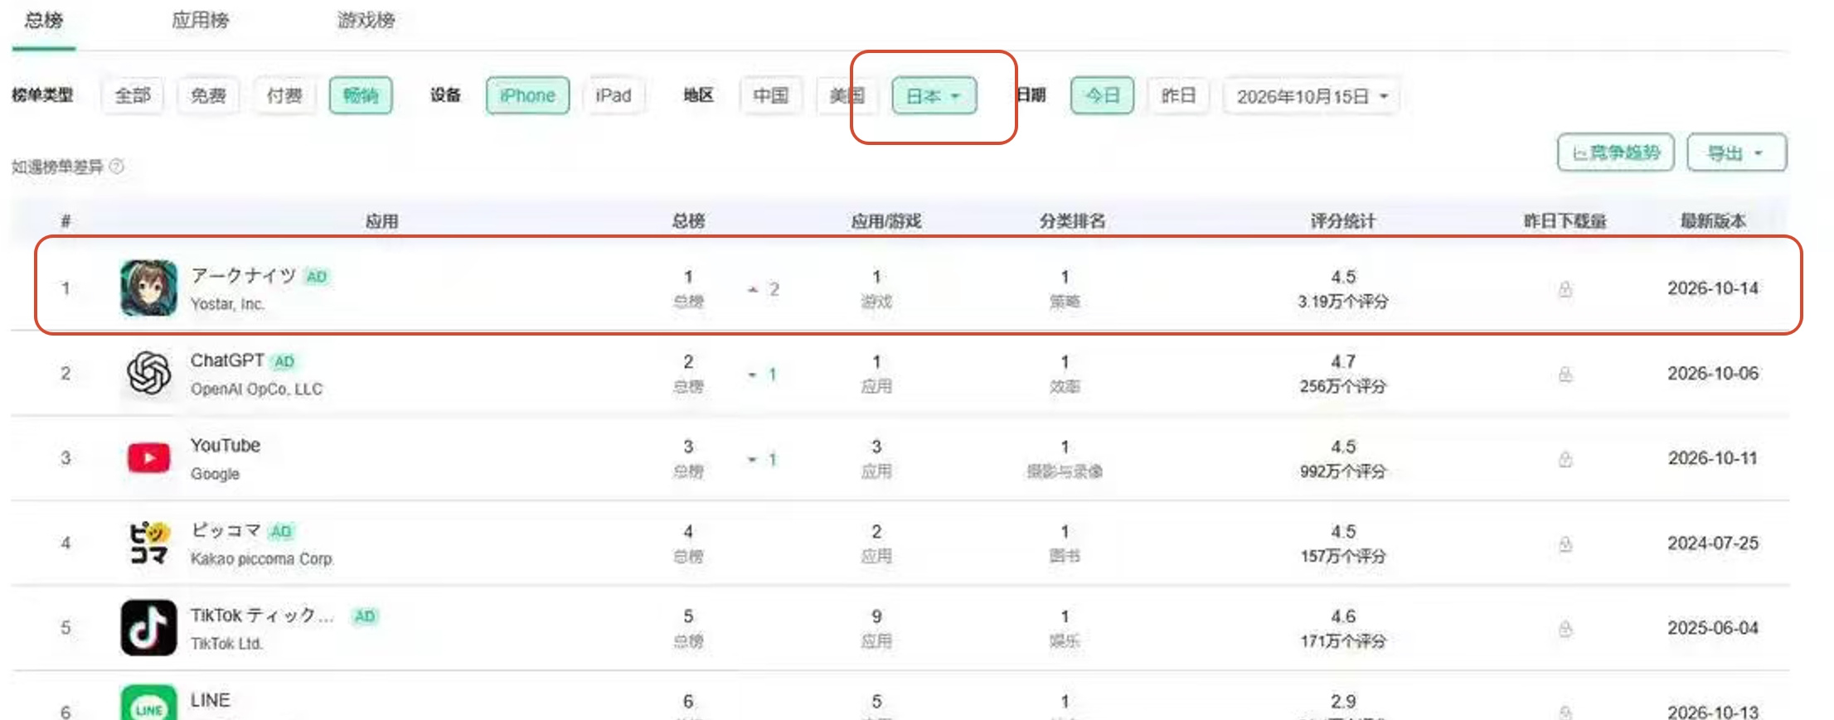This screenshot has height=720, width=1834.
Task: Select the YouTube app icon
Action: pos(149,458)
